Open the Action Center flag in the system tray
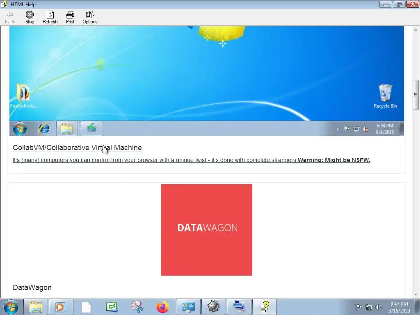Image resolution: width=420 pixels, height=315 pixels. (x=358, y=307)
